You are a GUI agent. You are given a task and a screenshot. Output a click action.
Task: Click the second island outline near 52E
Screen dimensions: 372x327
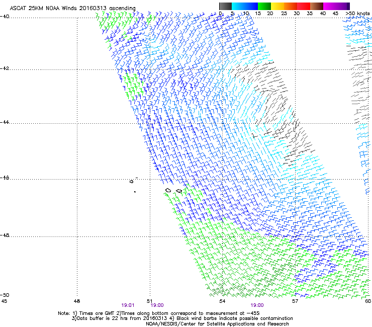[179, 191]
